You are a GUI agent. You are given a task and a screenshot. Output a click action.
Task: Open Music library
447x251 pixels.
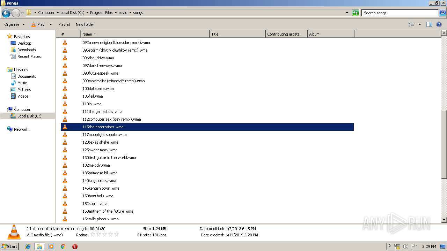(x=22, y=83)
